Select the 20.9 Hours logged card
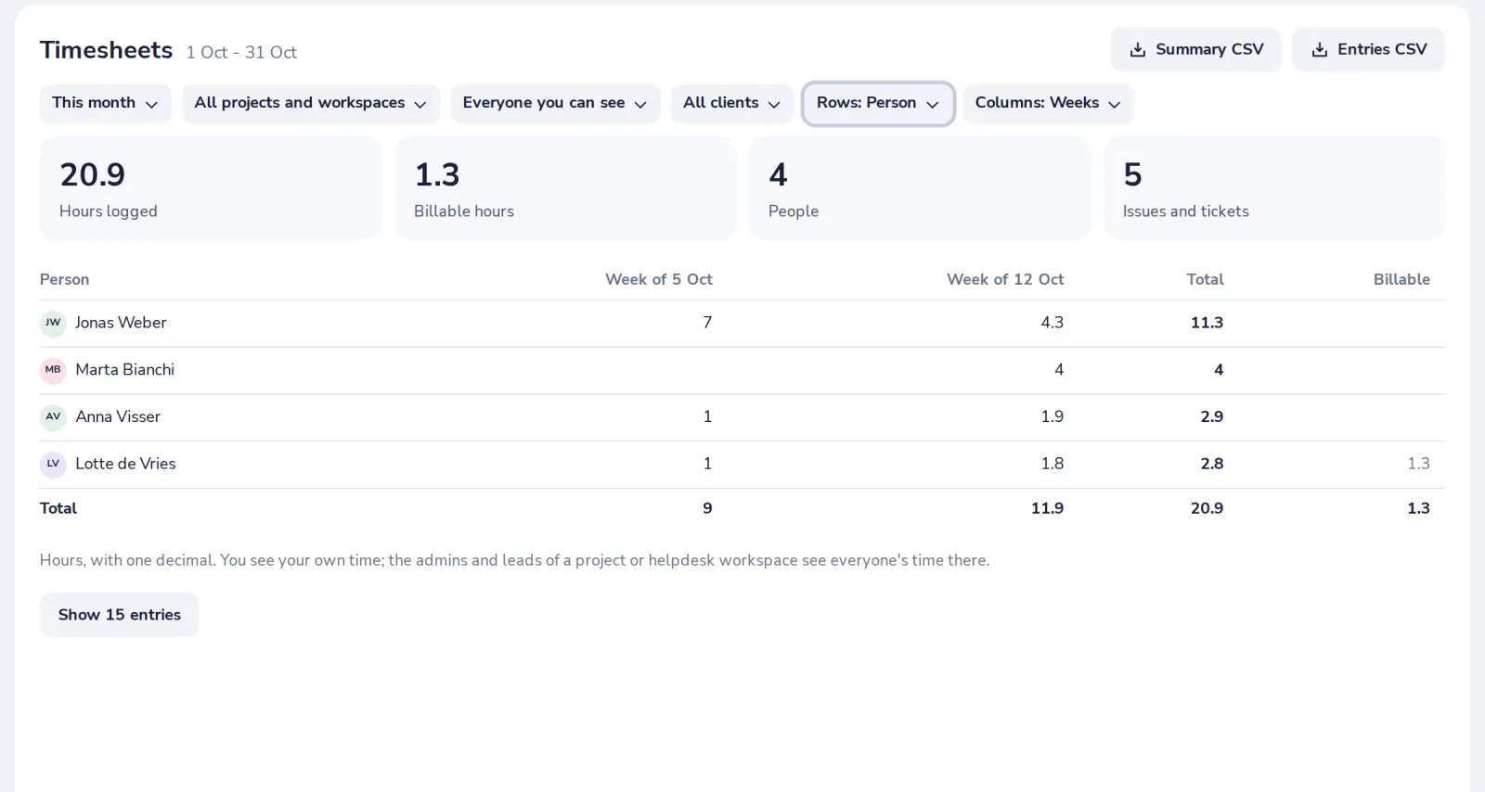Image resolution: width=1485 pixels, height=792 pixels. click(x=211, y=188)
